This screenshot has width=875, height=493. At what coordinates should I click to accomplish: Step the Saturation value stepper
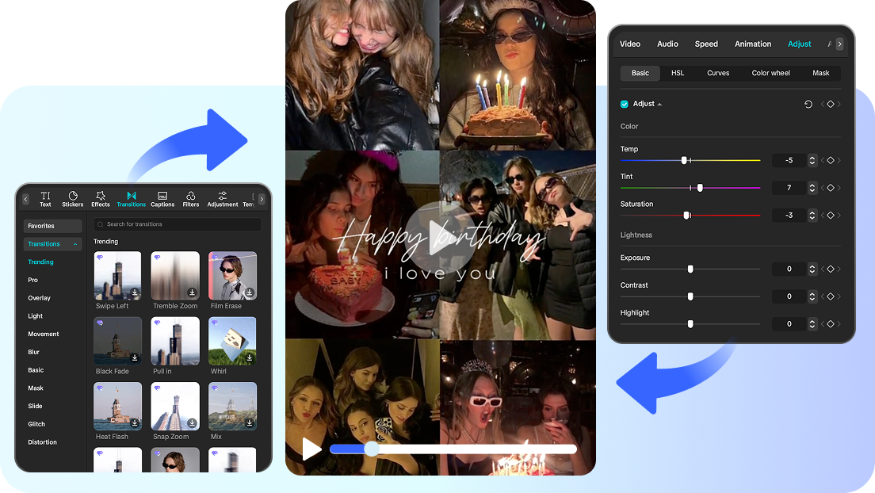tap(812, 215)
